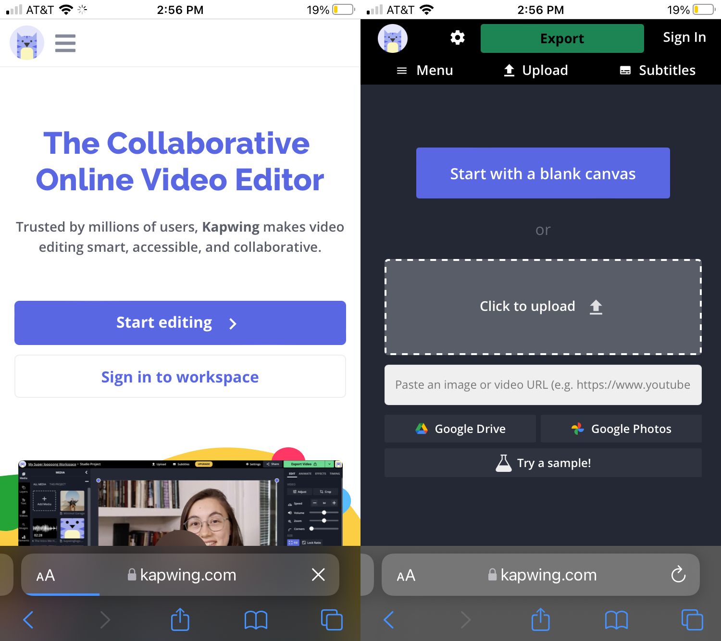Tap Sign In in editor header
This screenshot has height=641, width=721.
[x=684, y=37]
